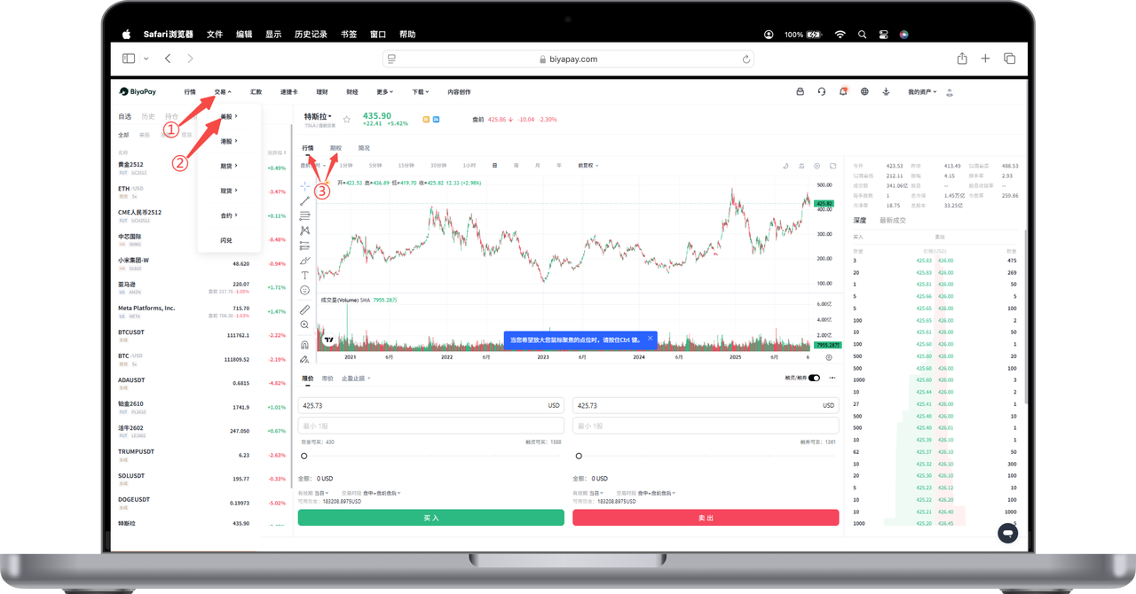Click the globe language icon
Viewport: 1136px width, 594px height.
coord(864,91)
